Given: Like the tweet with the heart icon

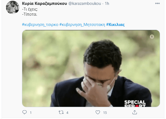Looking at the screenshot, I should click(x=98, y=112).
